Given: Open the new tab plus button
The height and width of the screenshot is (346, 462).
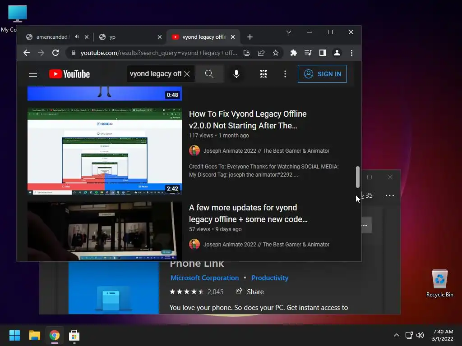Looking at the screenshot, I should pos(250,37).
